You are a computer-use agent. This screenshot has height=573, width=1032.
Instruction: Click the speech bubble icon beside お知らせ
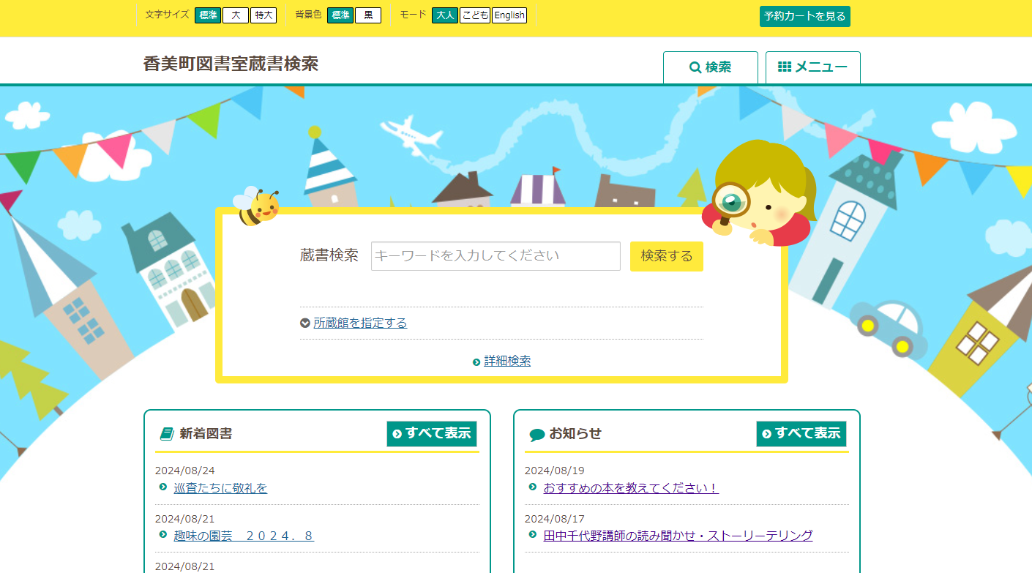click(536, 435)
